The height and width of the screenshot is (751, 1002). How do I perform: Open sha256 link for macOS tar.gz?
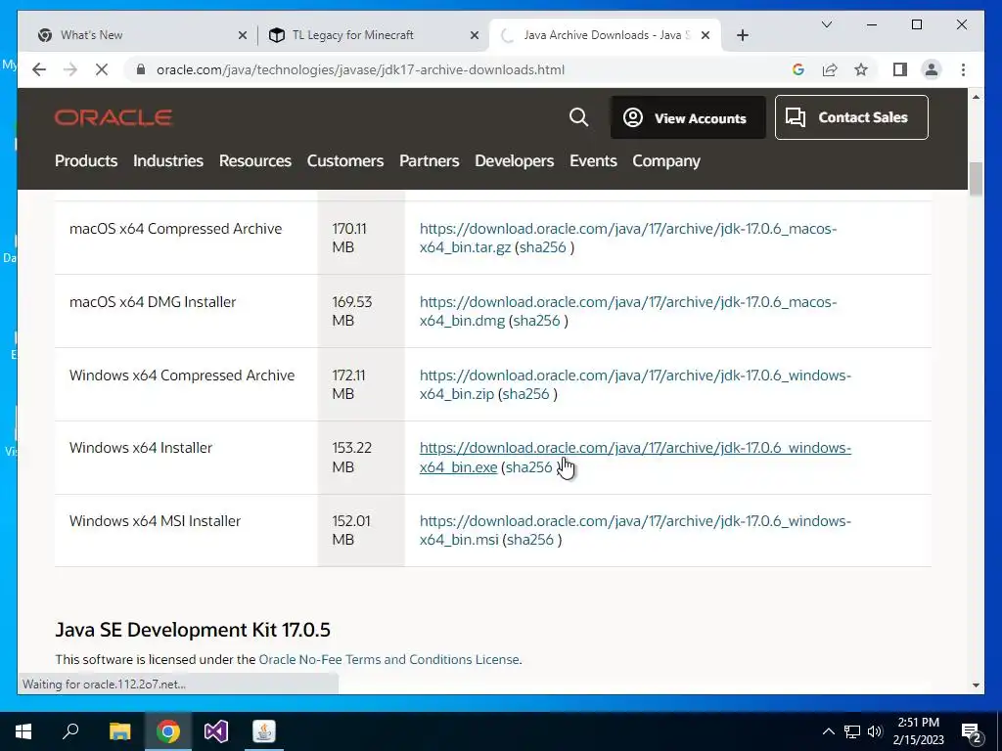542,247
